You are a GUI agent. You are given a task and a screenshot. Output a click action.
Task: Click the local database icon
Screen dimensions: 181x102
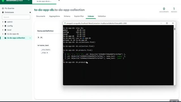5,30
